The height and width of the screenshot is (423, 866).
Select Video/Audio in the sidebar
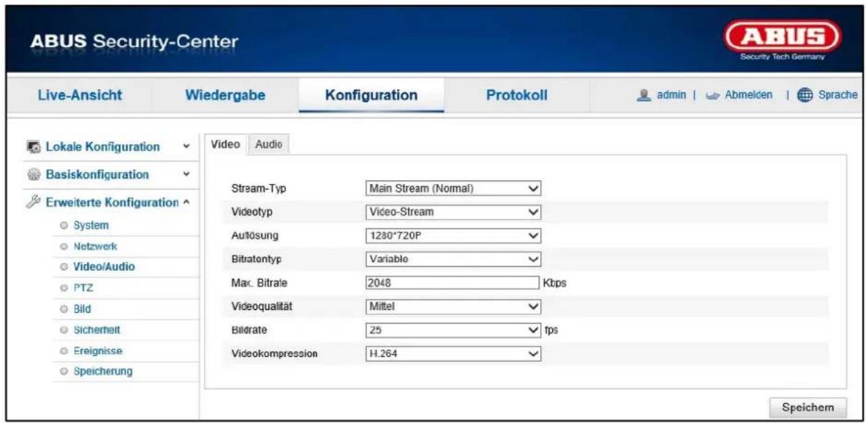(x=104, y=266)
